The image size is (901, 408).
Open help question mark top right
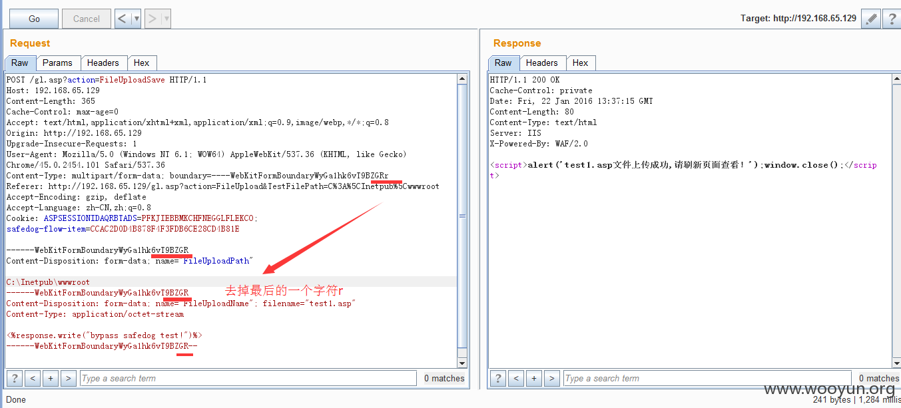[x=892, y=19]
